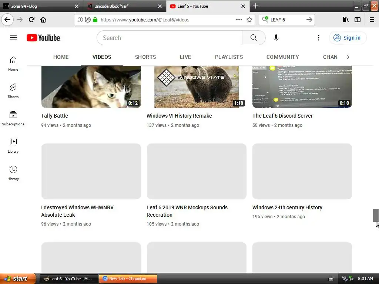Switch to New Tab - Chromium taskbar item
This screenshot has height=284, width=379.
click(x=128, y=279)
